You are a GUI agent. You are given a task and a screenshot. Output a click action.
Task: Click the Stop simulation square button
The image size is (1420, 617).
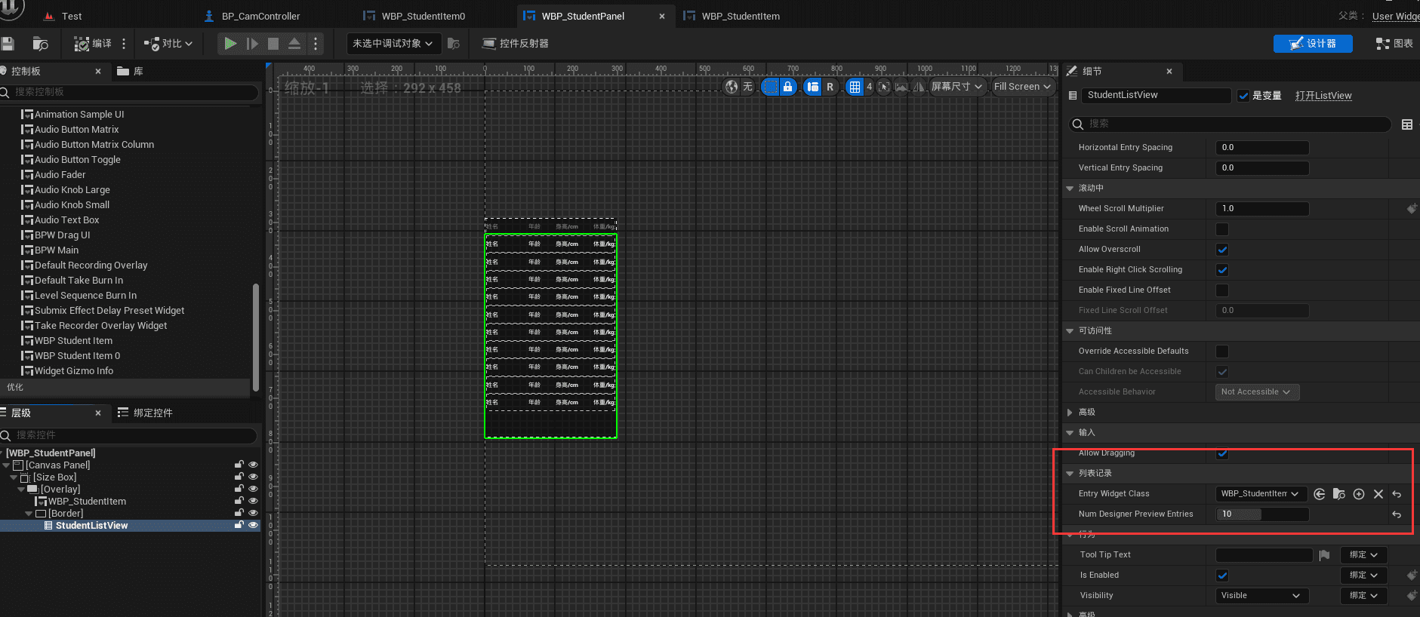(x=273, y=44)
